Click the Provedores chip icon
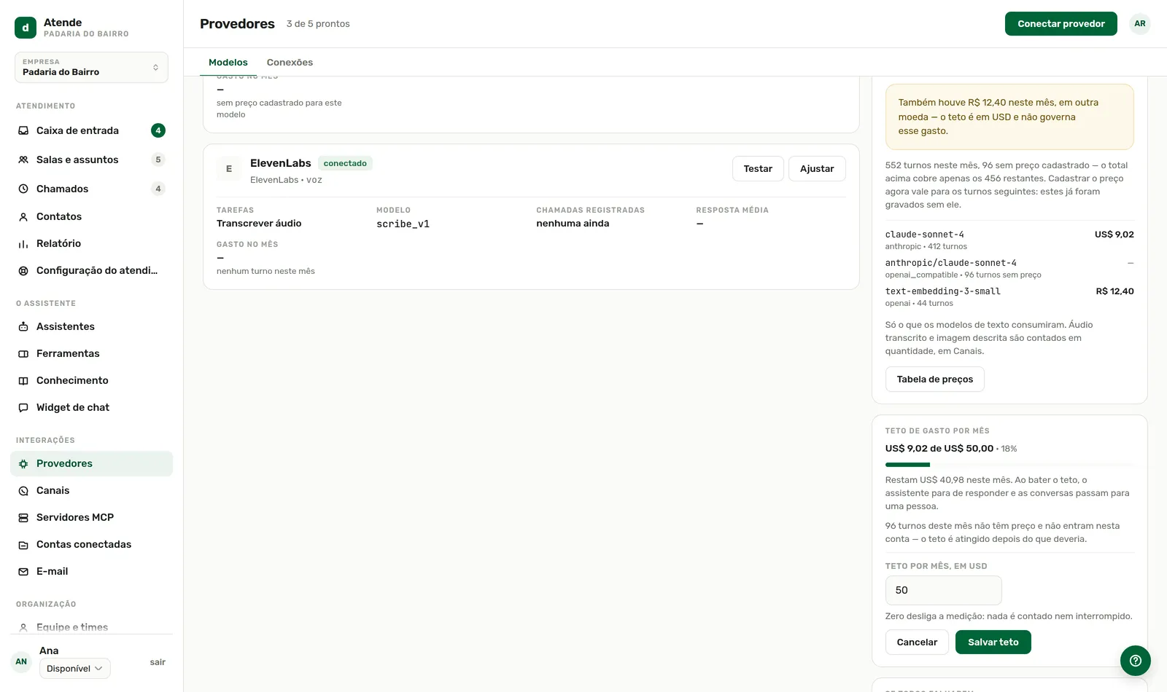1167x692 pixels. 23,463
